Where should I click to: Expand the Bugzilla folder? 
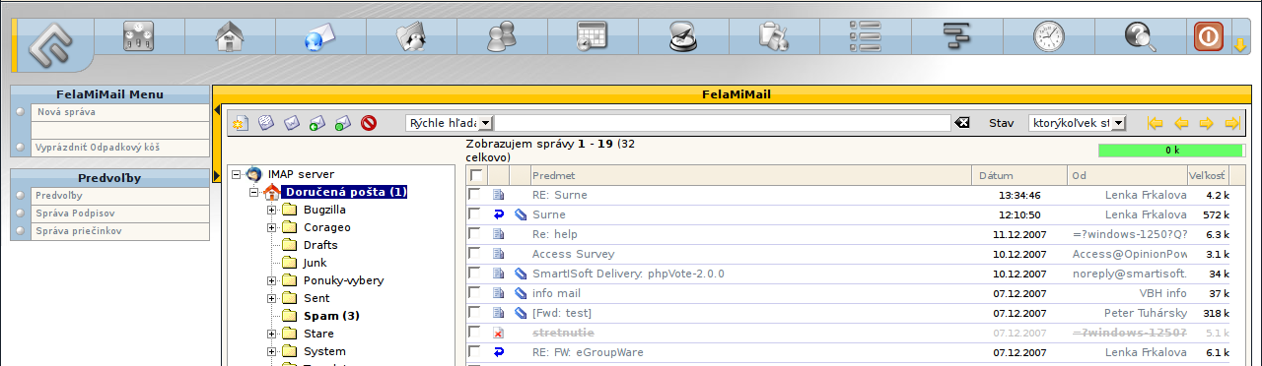tap(271, 210)
